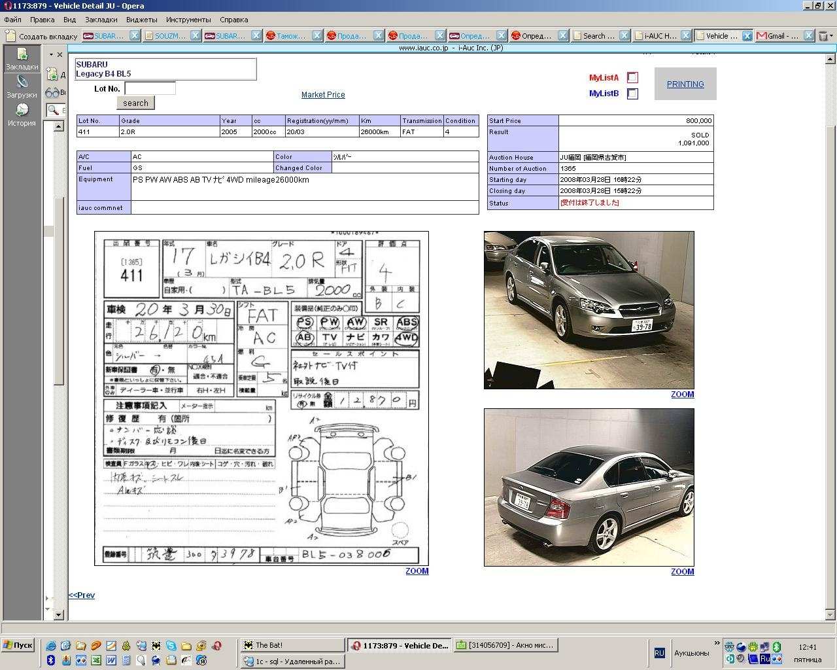The width and height of the screenshot is (837, 670).
Task: Click the Создать вкладку new tab button
Action: coord(41,36)
